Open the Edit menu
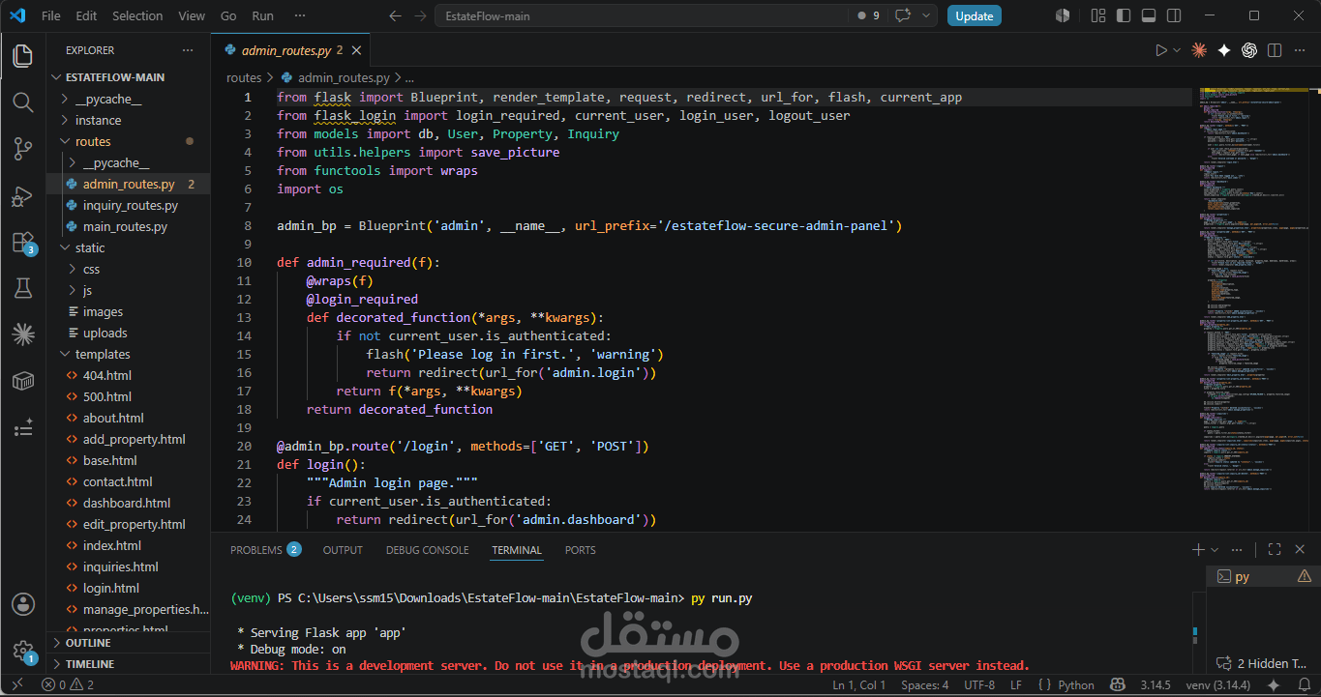 [86, 15]
